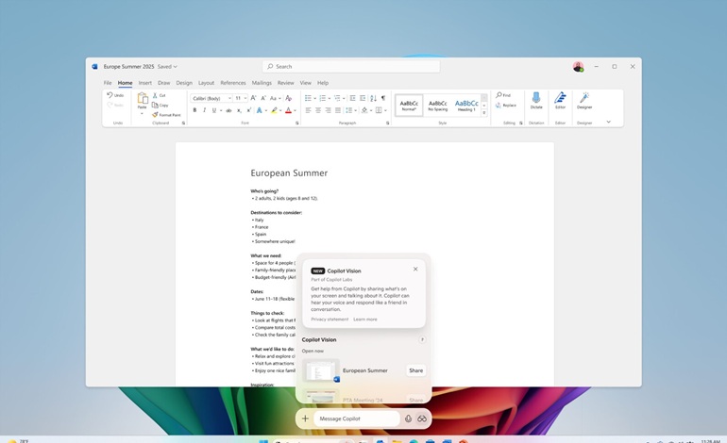Open the Privacy statement link

pyautogui.click(x=330, y=320)
